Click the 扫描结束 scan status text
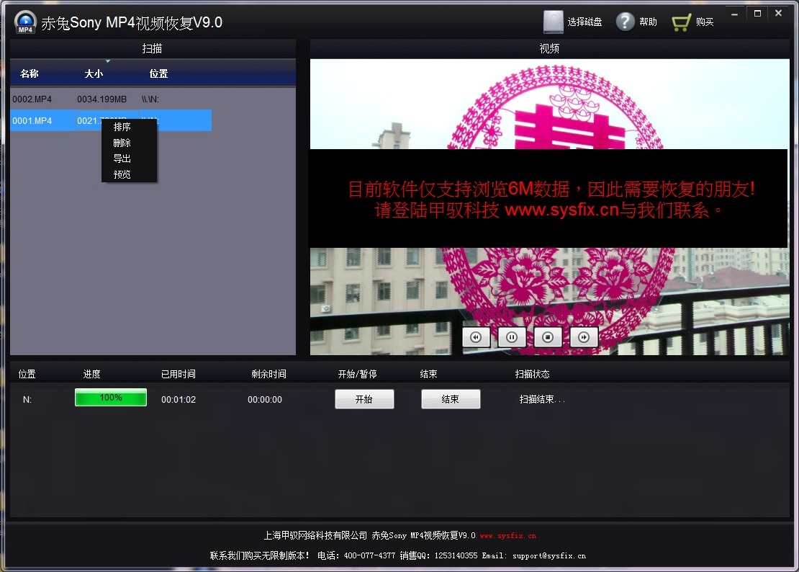The image size is (799, 572). (542, 399)
